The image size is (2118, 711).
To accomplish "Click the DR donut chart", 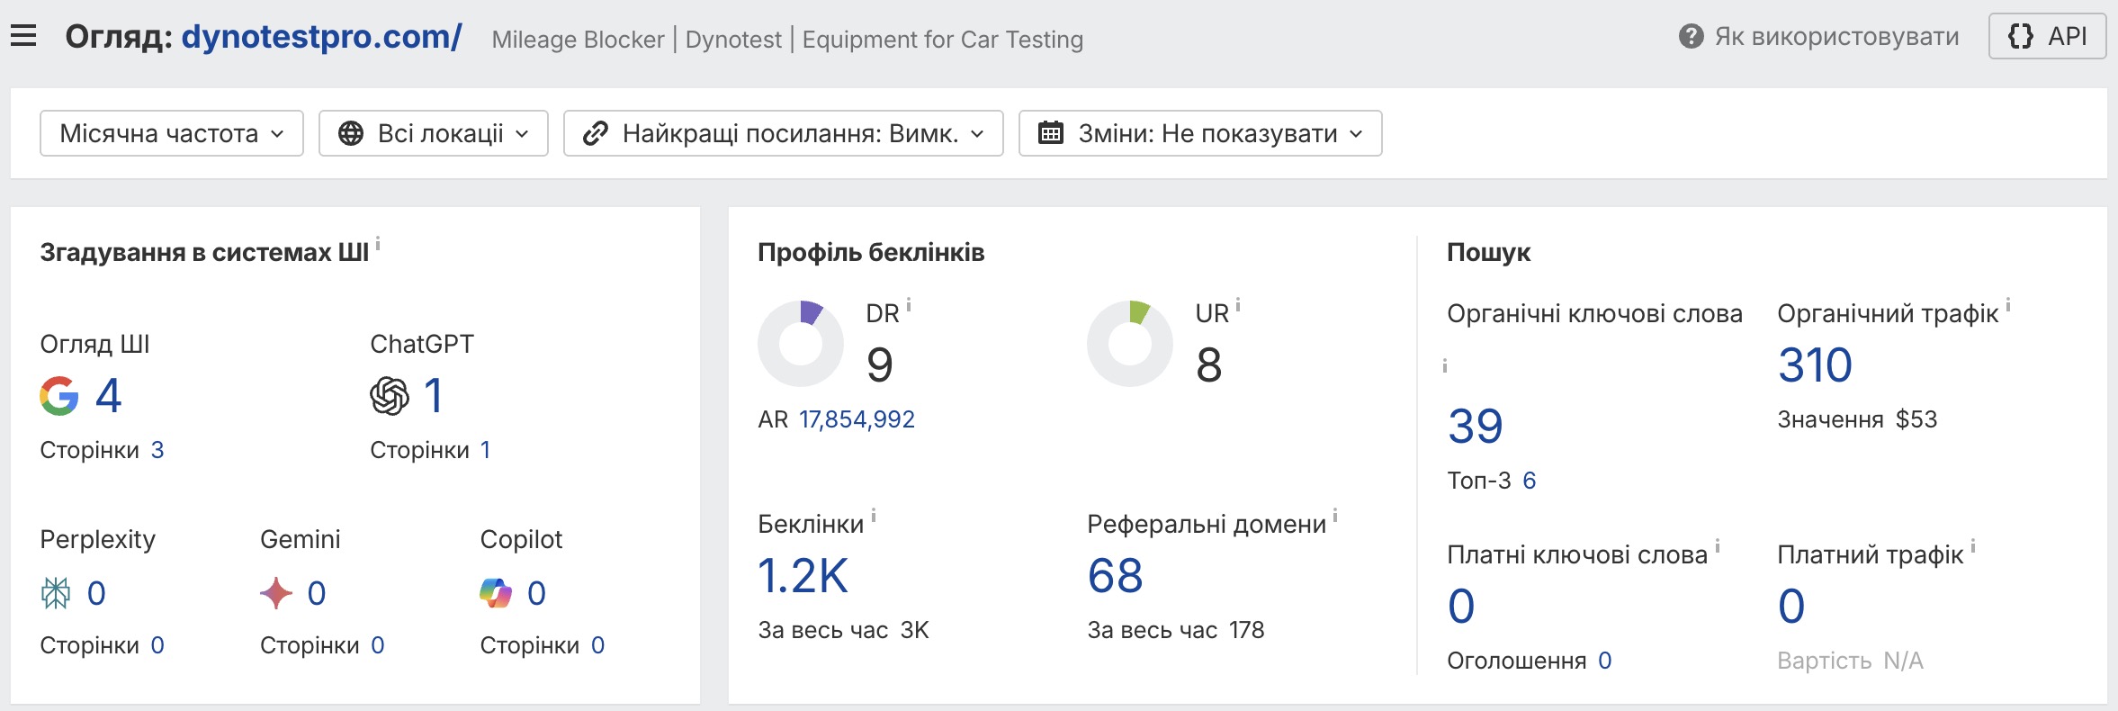I will click(x=801, y=344).
